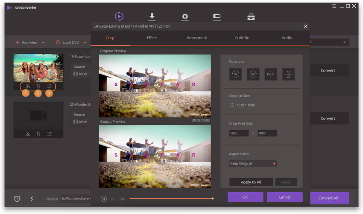
Task: Click the crop height field showing 1080
Action: [267, 133]
